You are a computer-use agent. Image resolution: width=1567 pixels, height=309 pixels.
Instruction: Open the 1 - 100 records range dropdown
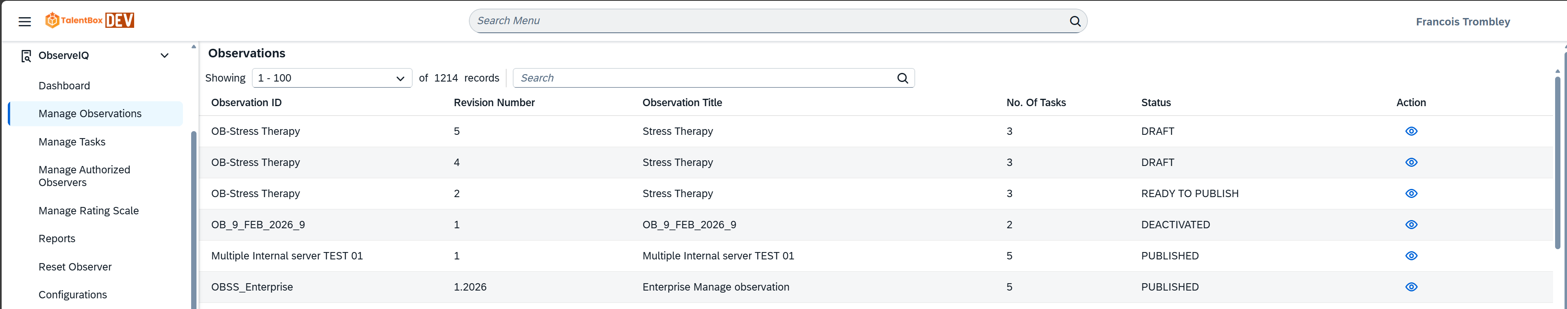[331, 78]
